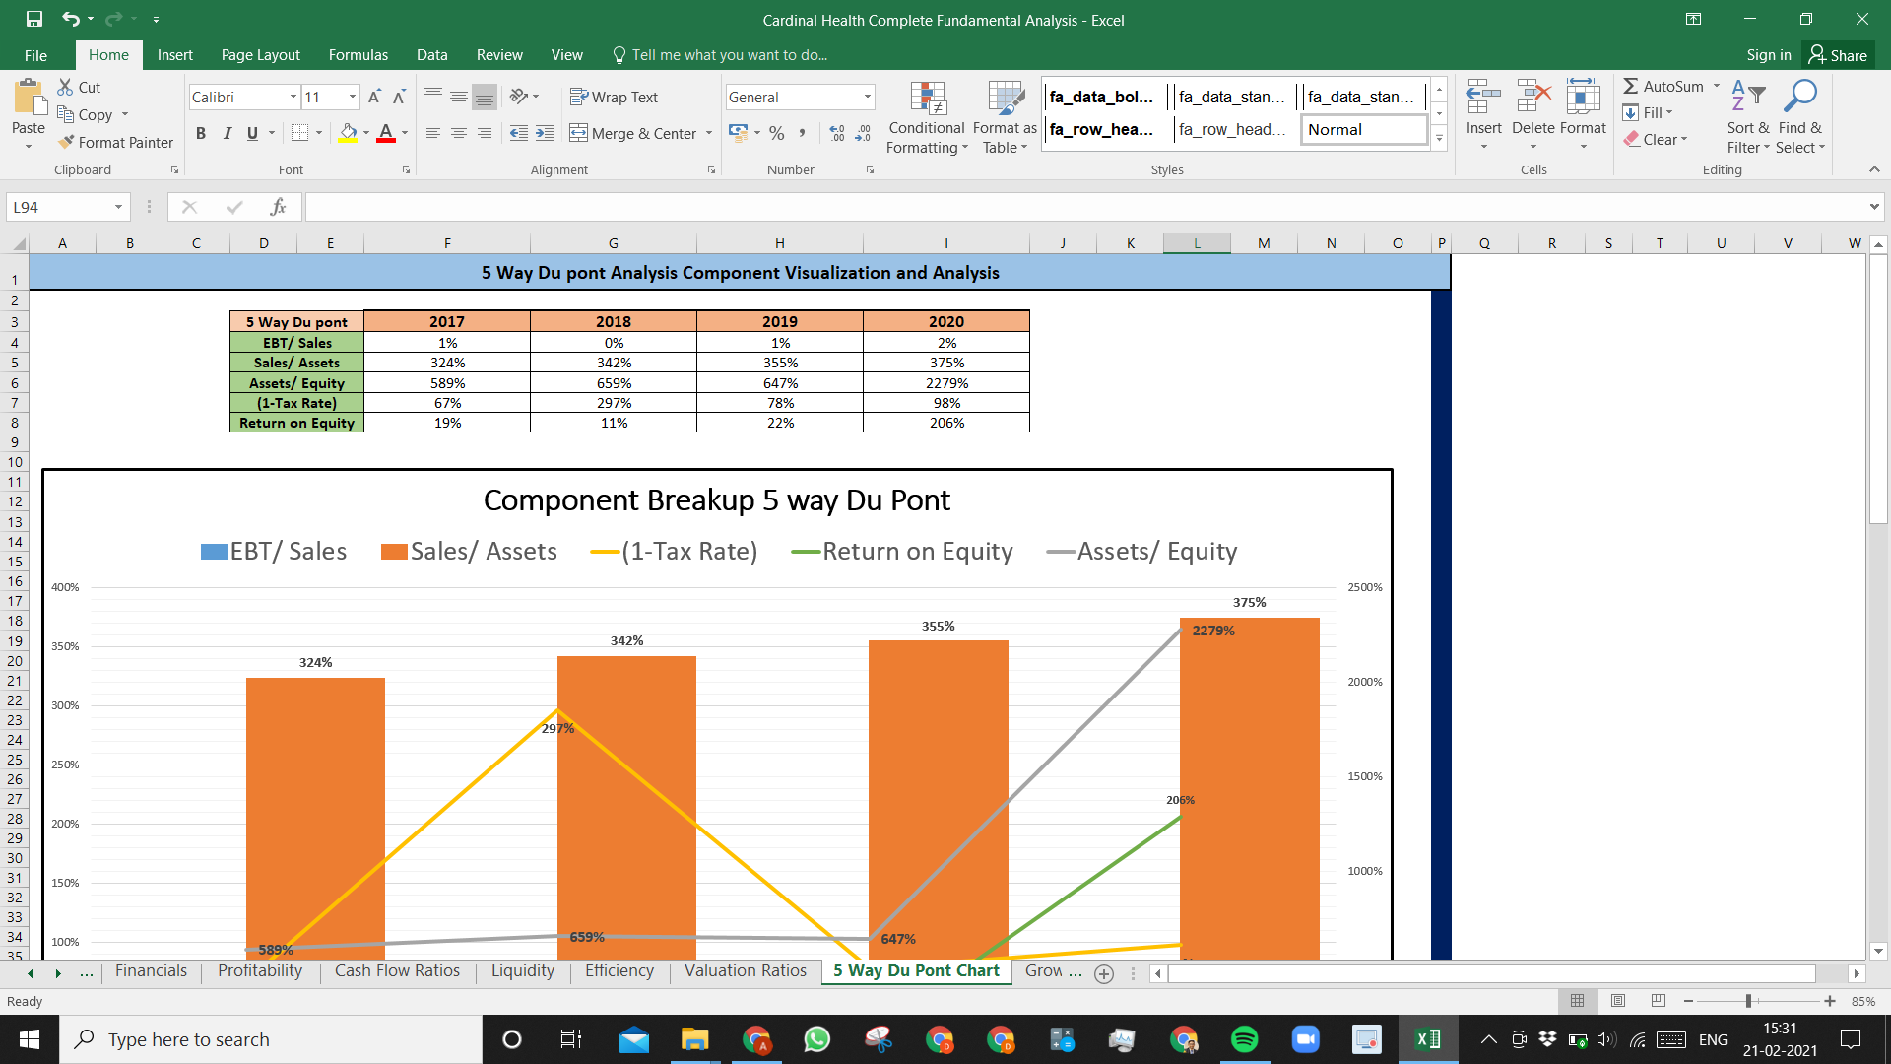
Task: Click the formula bar input field
Action: [x=1085, y=207]
